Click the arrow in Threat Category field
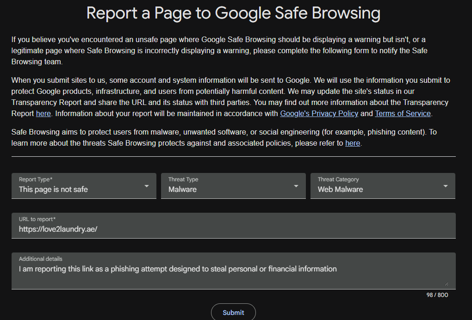 tap(446, 186)
